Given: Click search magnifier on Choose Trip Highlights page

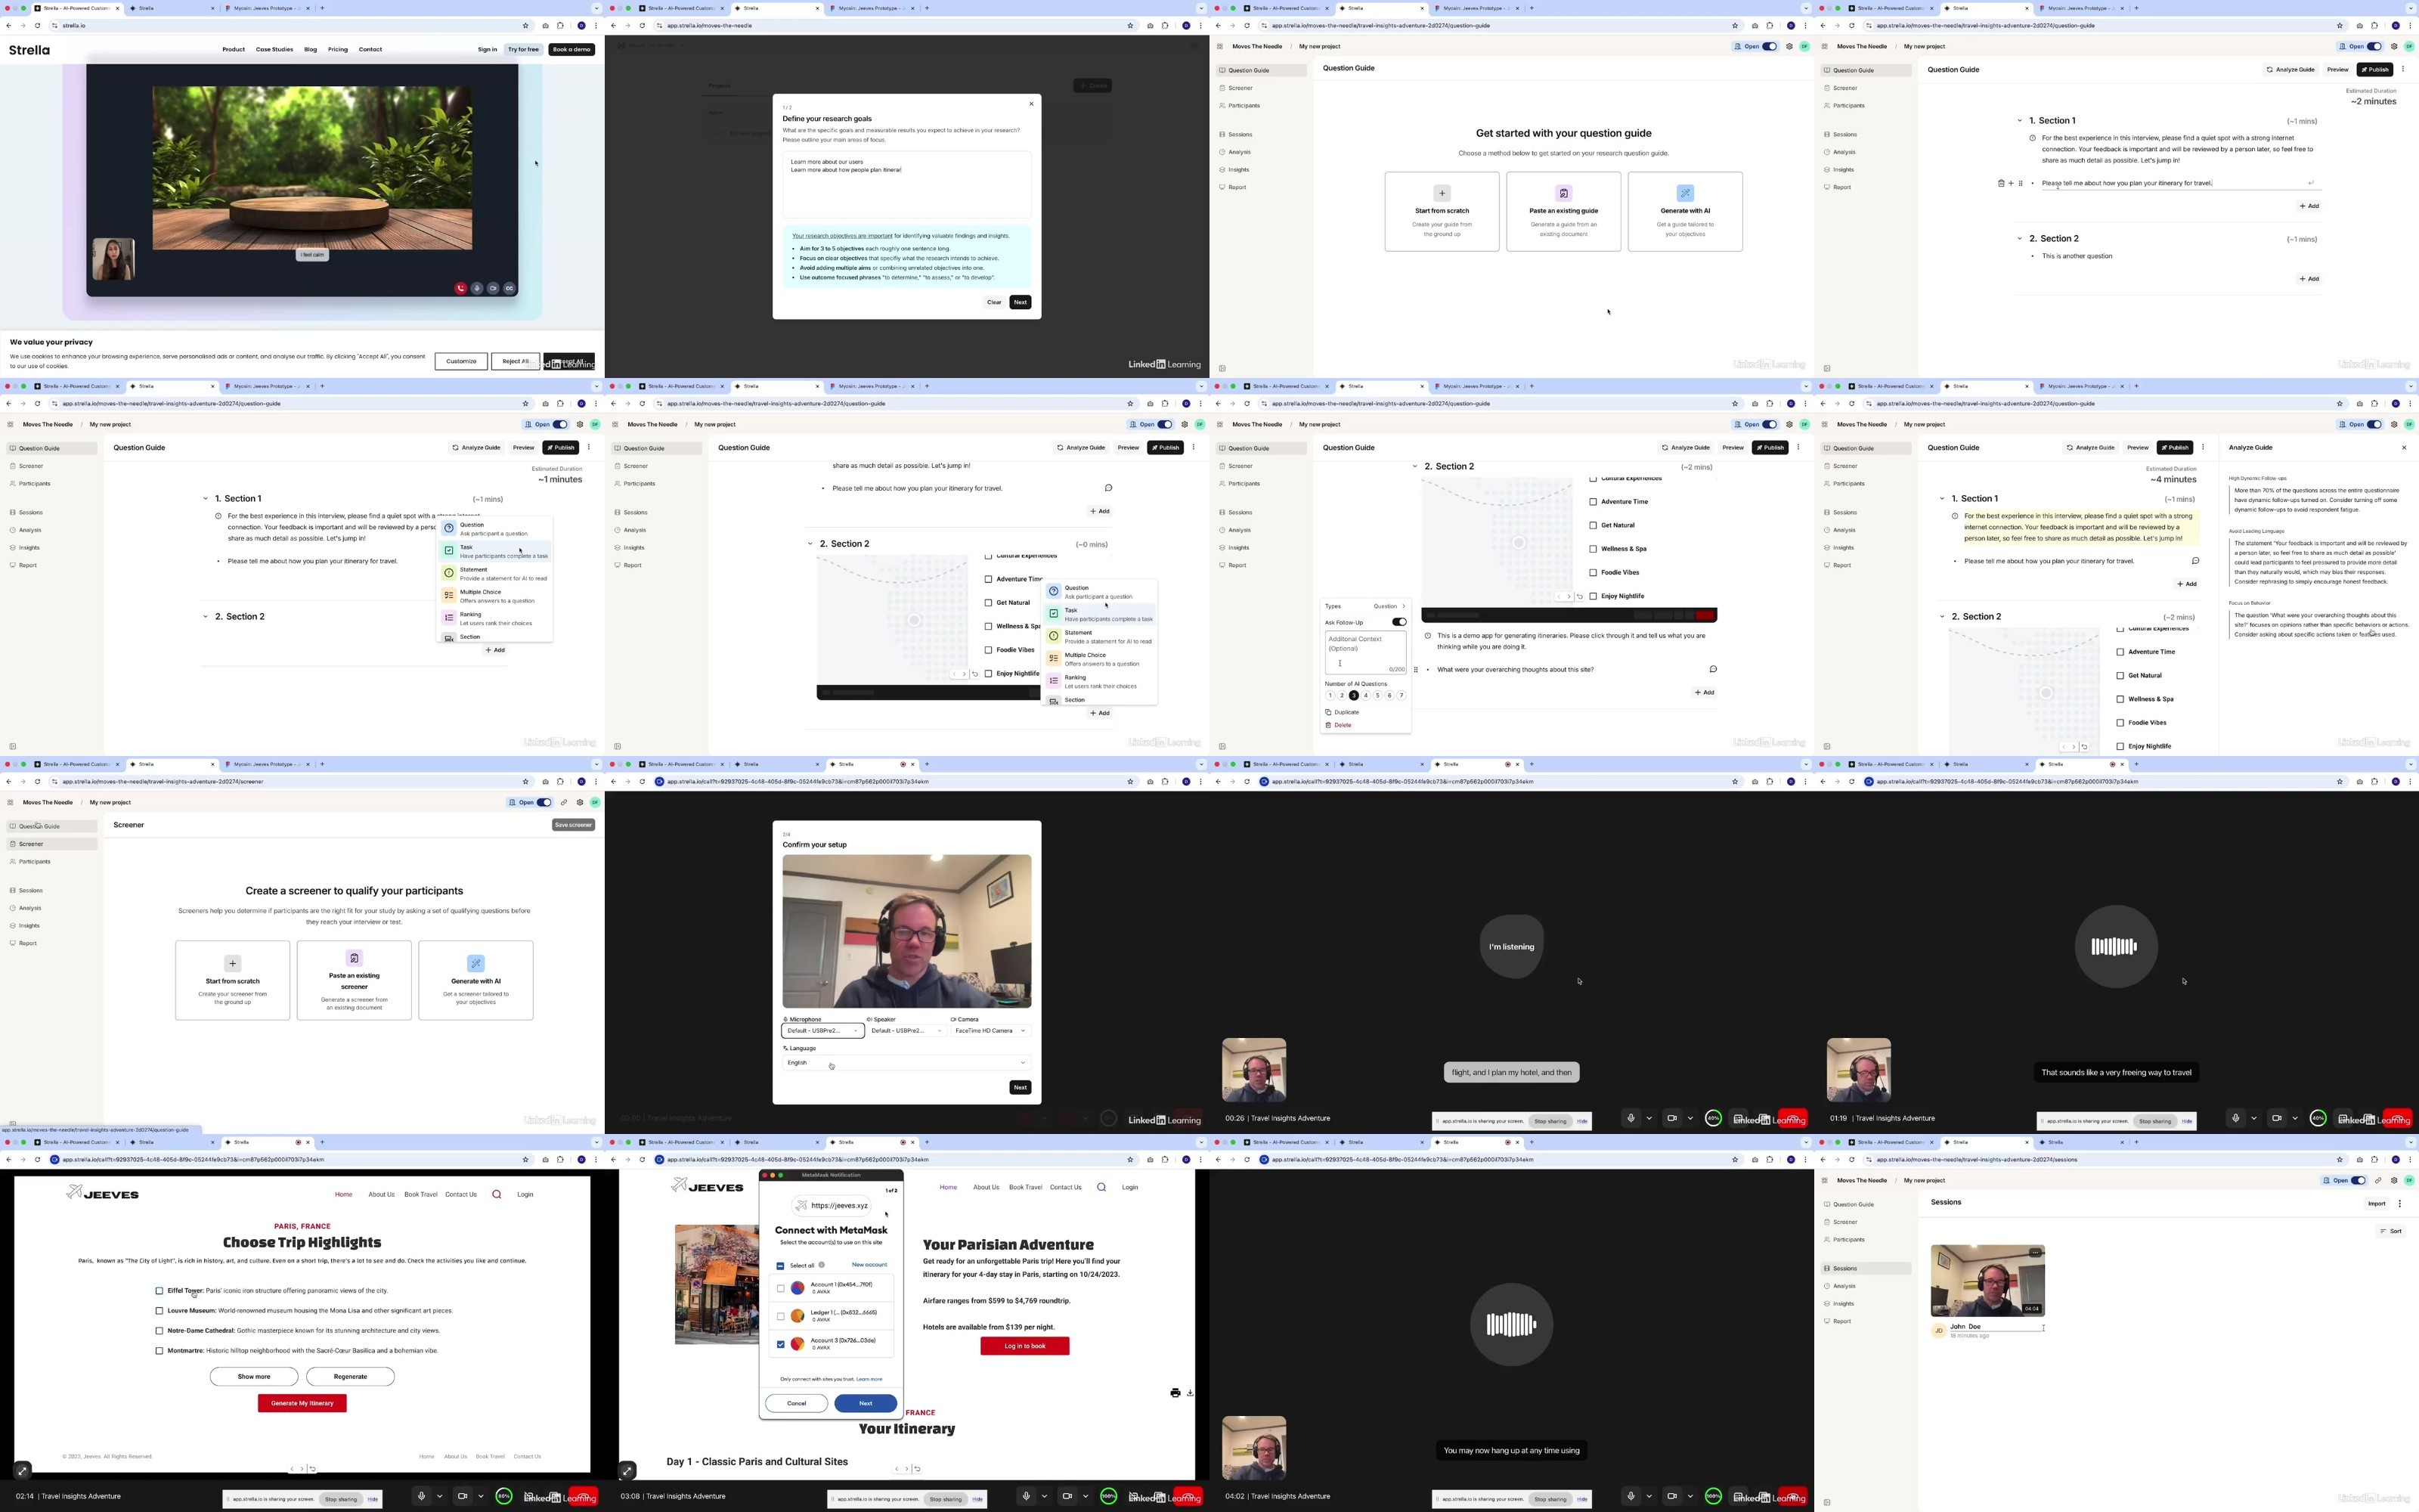Looking at the screenshot, I should click(x=496, y=1194).
